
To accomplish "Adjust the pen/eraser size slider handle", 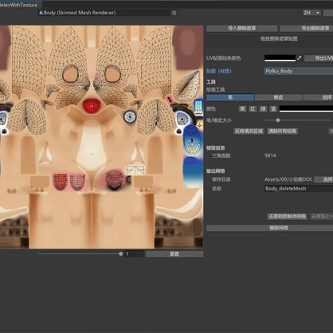I will pos(278,120).
